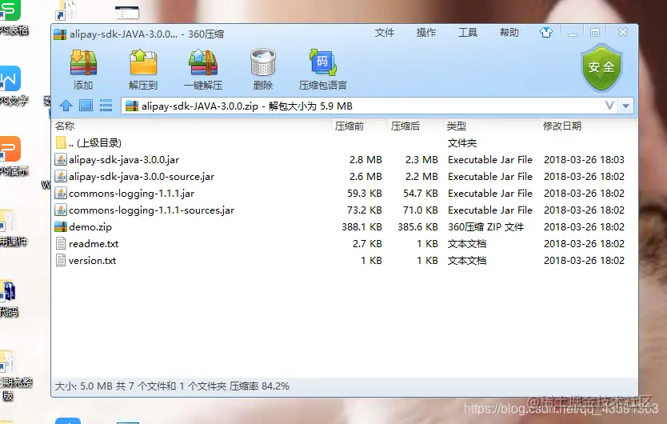The image size is (667, 424).
Task: Click the 360压缩 app icon in title bar
Action: coord(60,34)
